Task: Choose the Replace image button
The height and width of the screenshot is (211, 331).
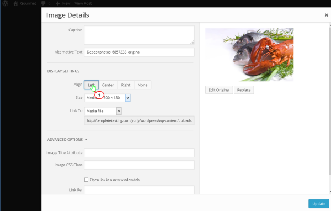Action: (x=244, y=90)
